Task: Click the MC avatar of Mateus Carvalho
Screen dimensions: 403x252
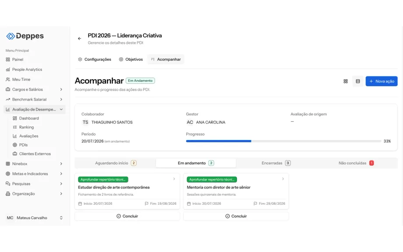Action: [x=10, y=218]
